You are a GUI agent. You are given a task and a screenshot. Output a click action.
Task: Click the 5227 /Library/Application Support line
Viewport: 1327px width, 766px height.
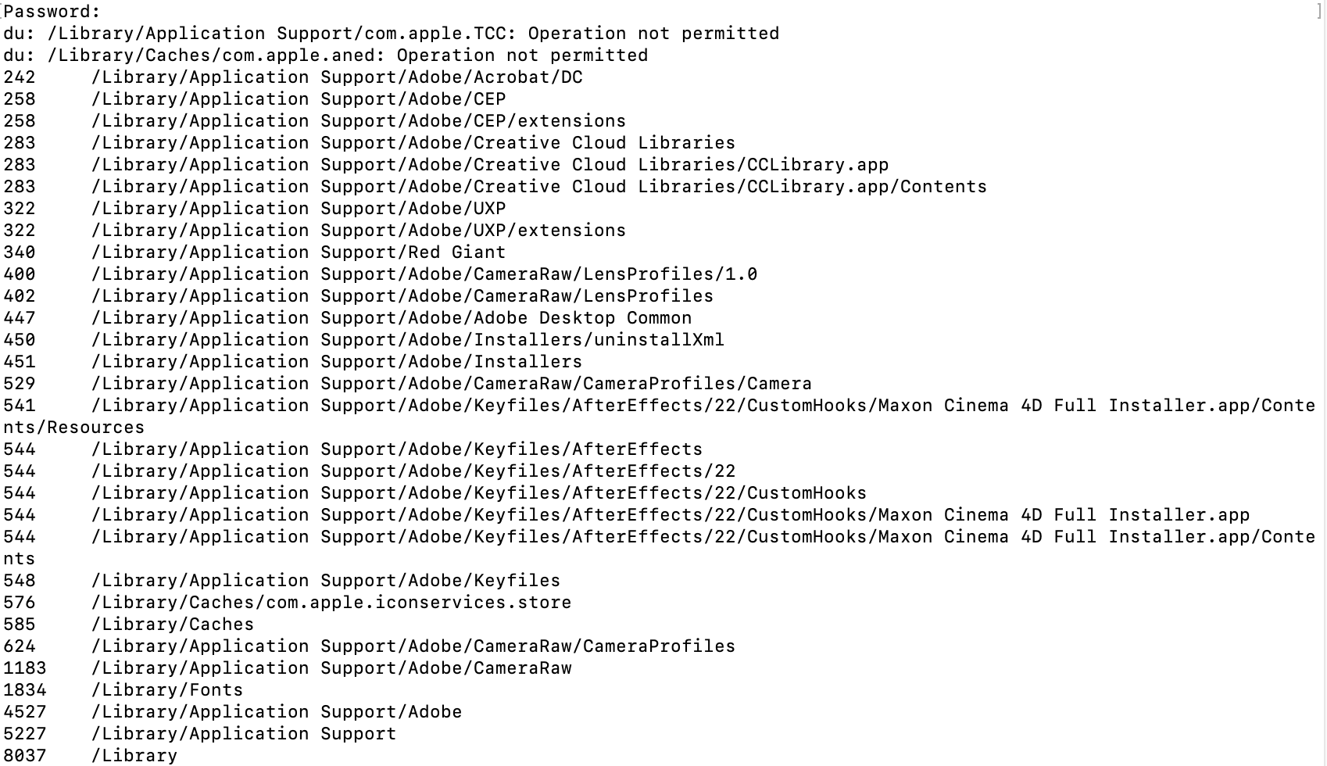[243, 734]
